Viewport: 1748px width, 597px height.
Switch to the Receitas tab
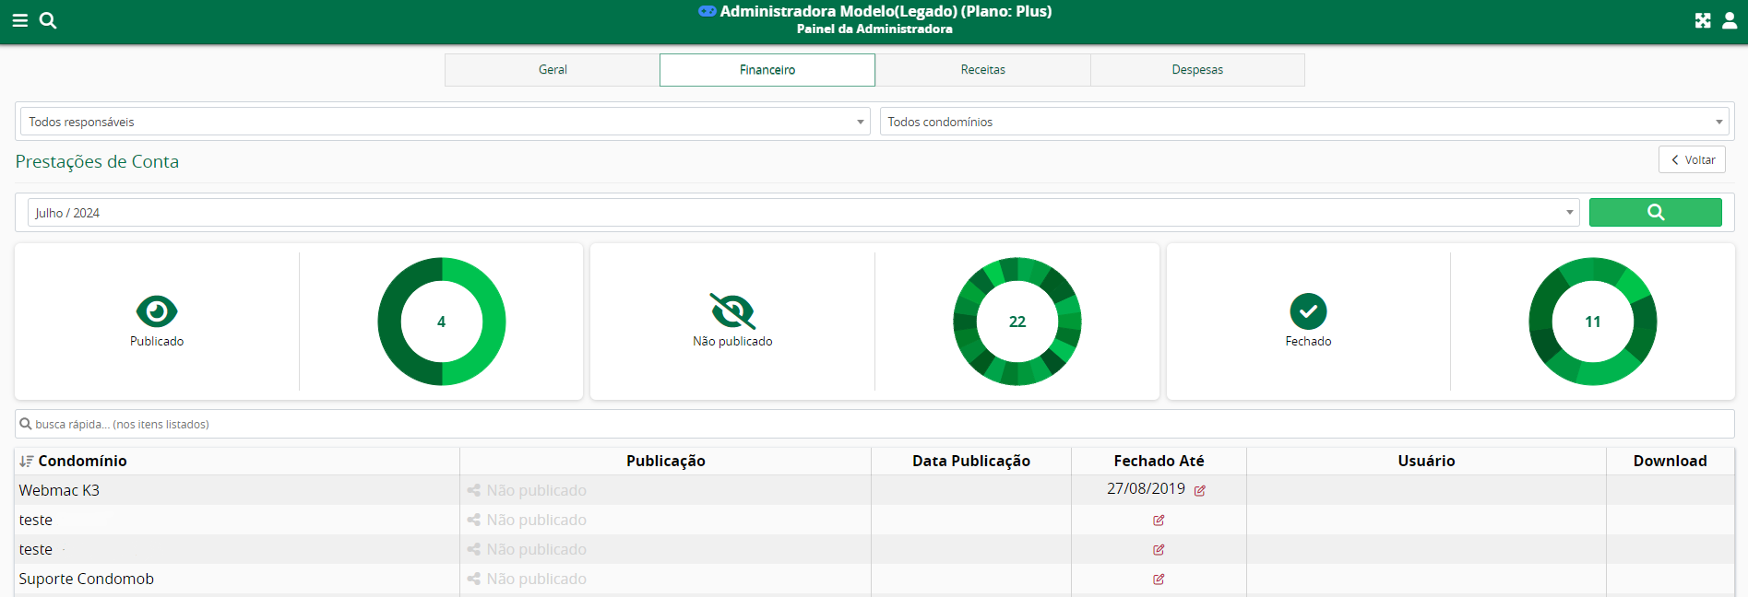982,70
